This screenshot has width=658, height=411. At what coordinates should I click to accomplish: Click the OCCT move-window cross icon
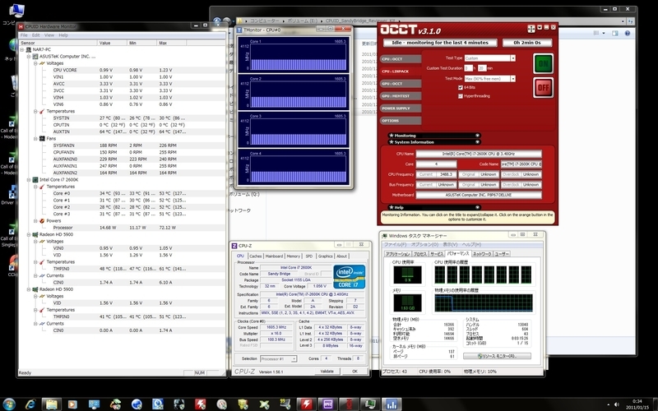pyautogui.click(x=531, y=28)
